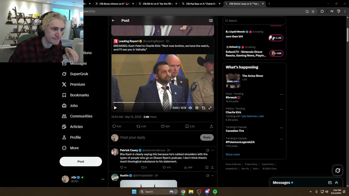The width and height of the screenshot is (349, 196).
Task: Expand video to fullscreen
Action: tap(210, 108)
